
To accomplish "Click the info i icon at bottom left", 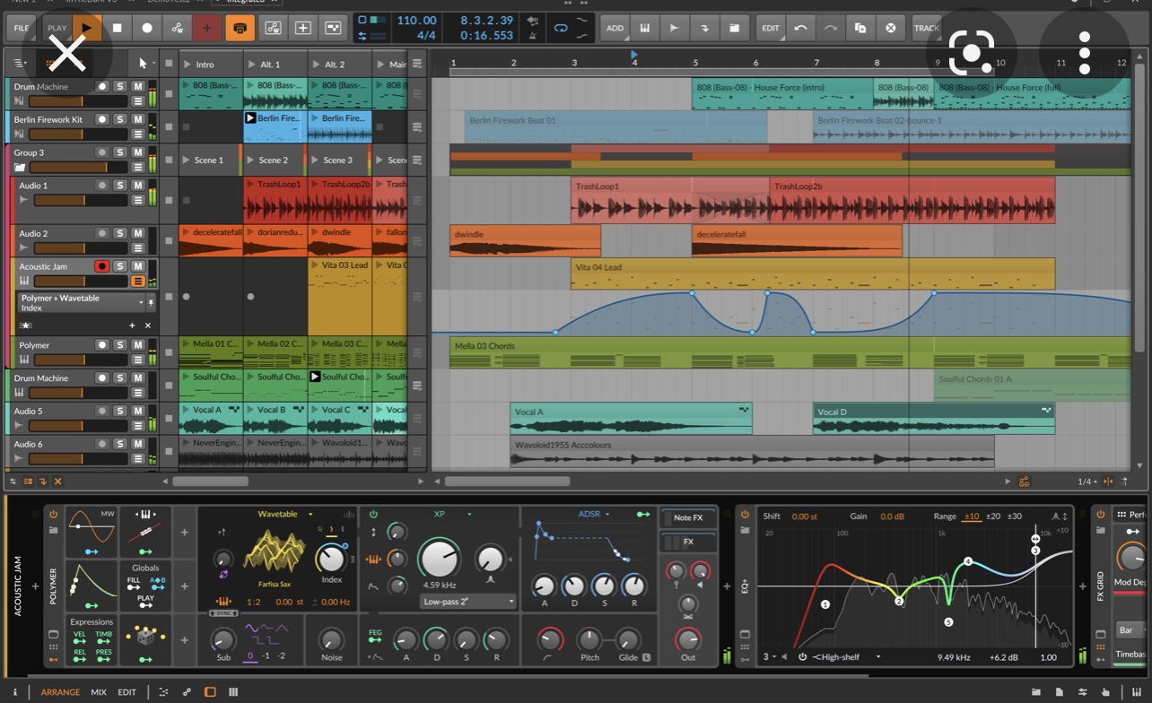I will (15, 692).
